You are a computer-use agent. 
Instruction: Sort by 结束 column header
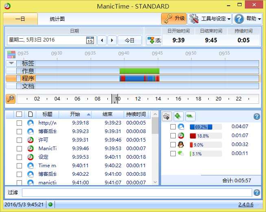coord(107,114)
